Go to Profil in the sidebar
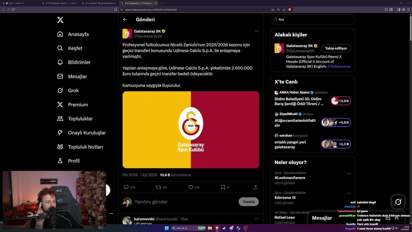This screenshot has width=412, height=232. click(68, 161)
